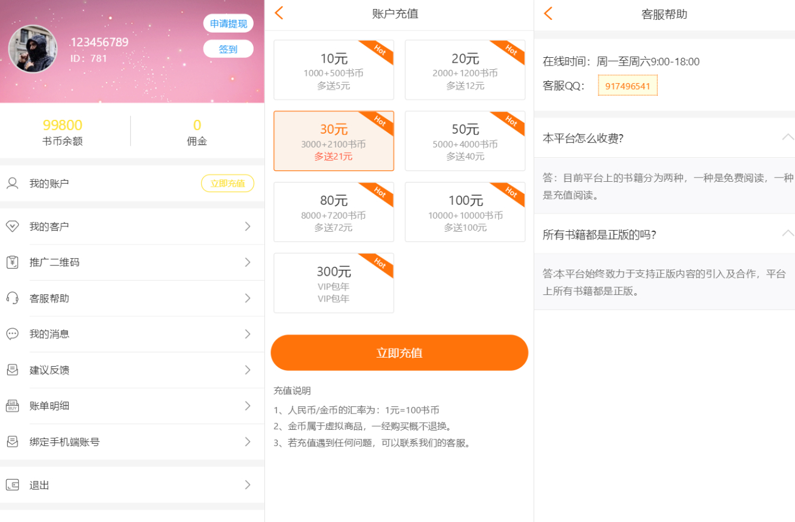Open the 我的客户 menu row
This screenshot has width=795, height=522.
(x=132, y=226)
